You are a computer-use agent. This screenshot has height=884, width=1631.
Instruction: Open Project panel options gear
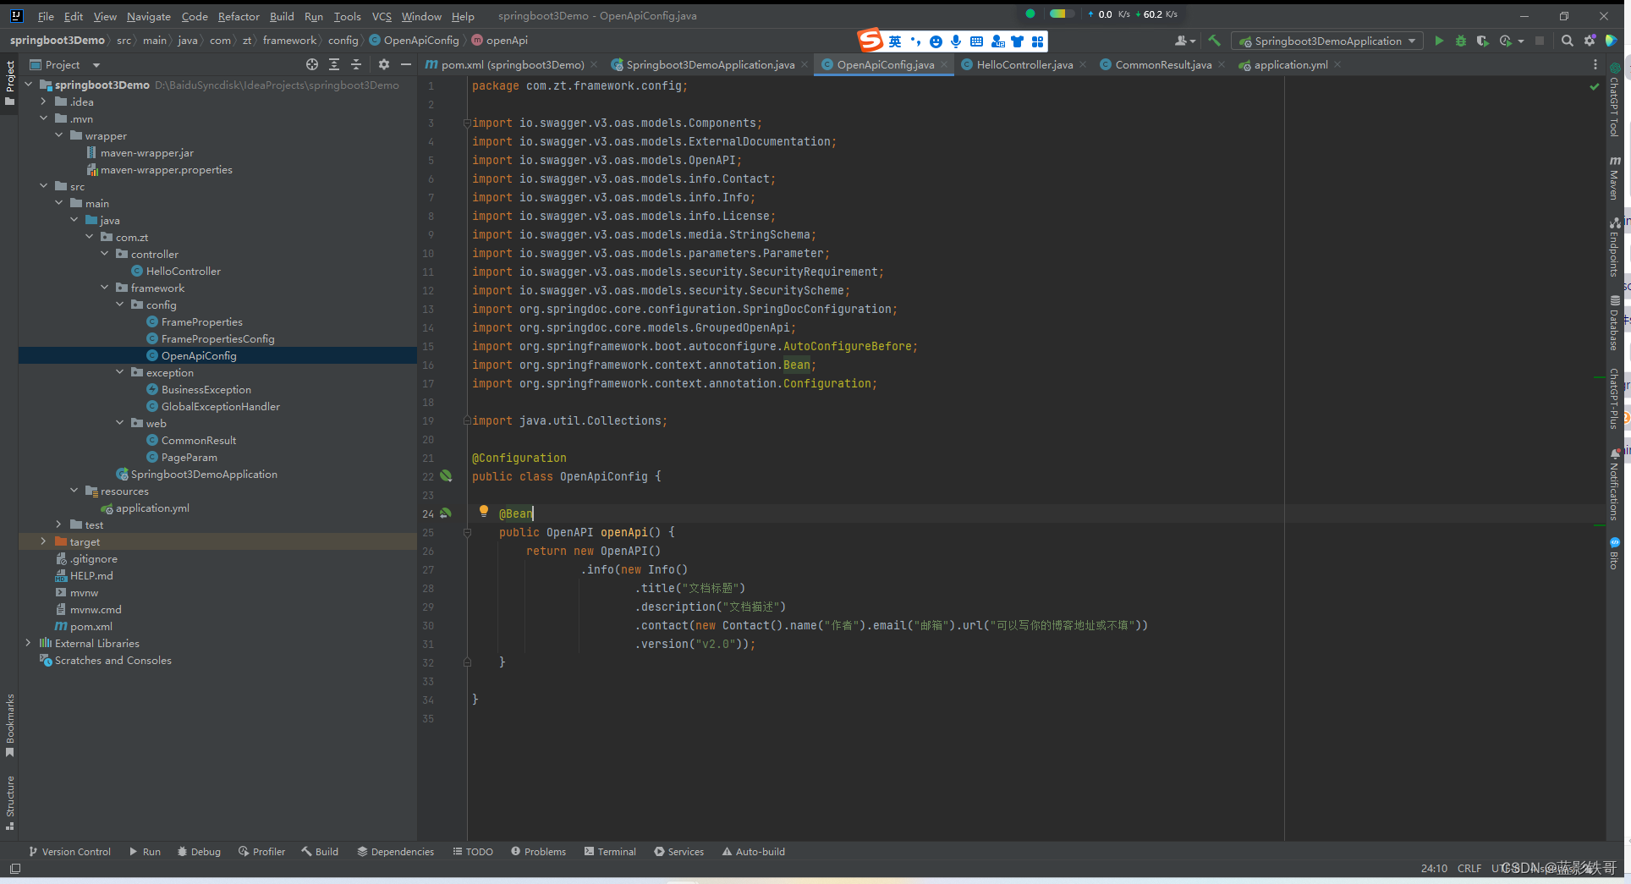pyautogui.click(x=384, y=64)
